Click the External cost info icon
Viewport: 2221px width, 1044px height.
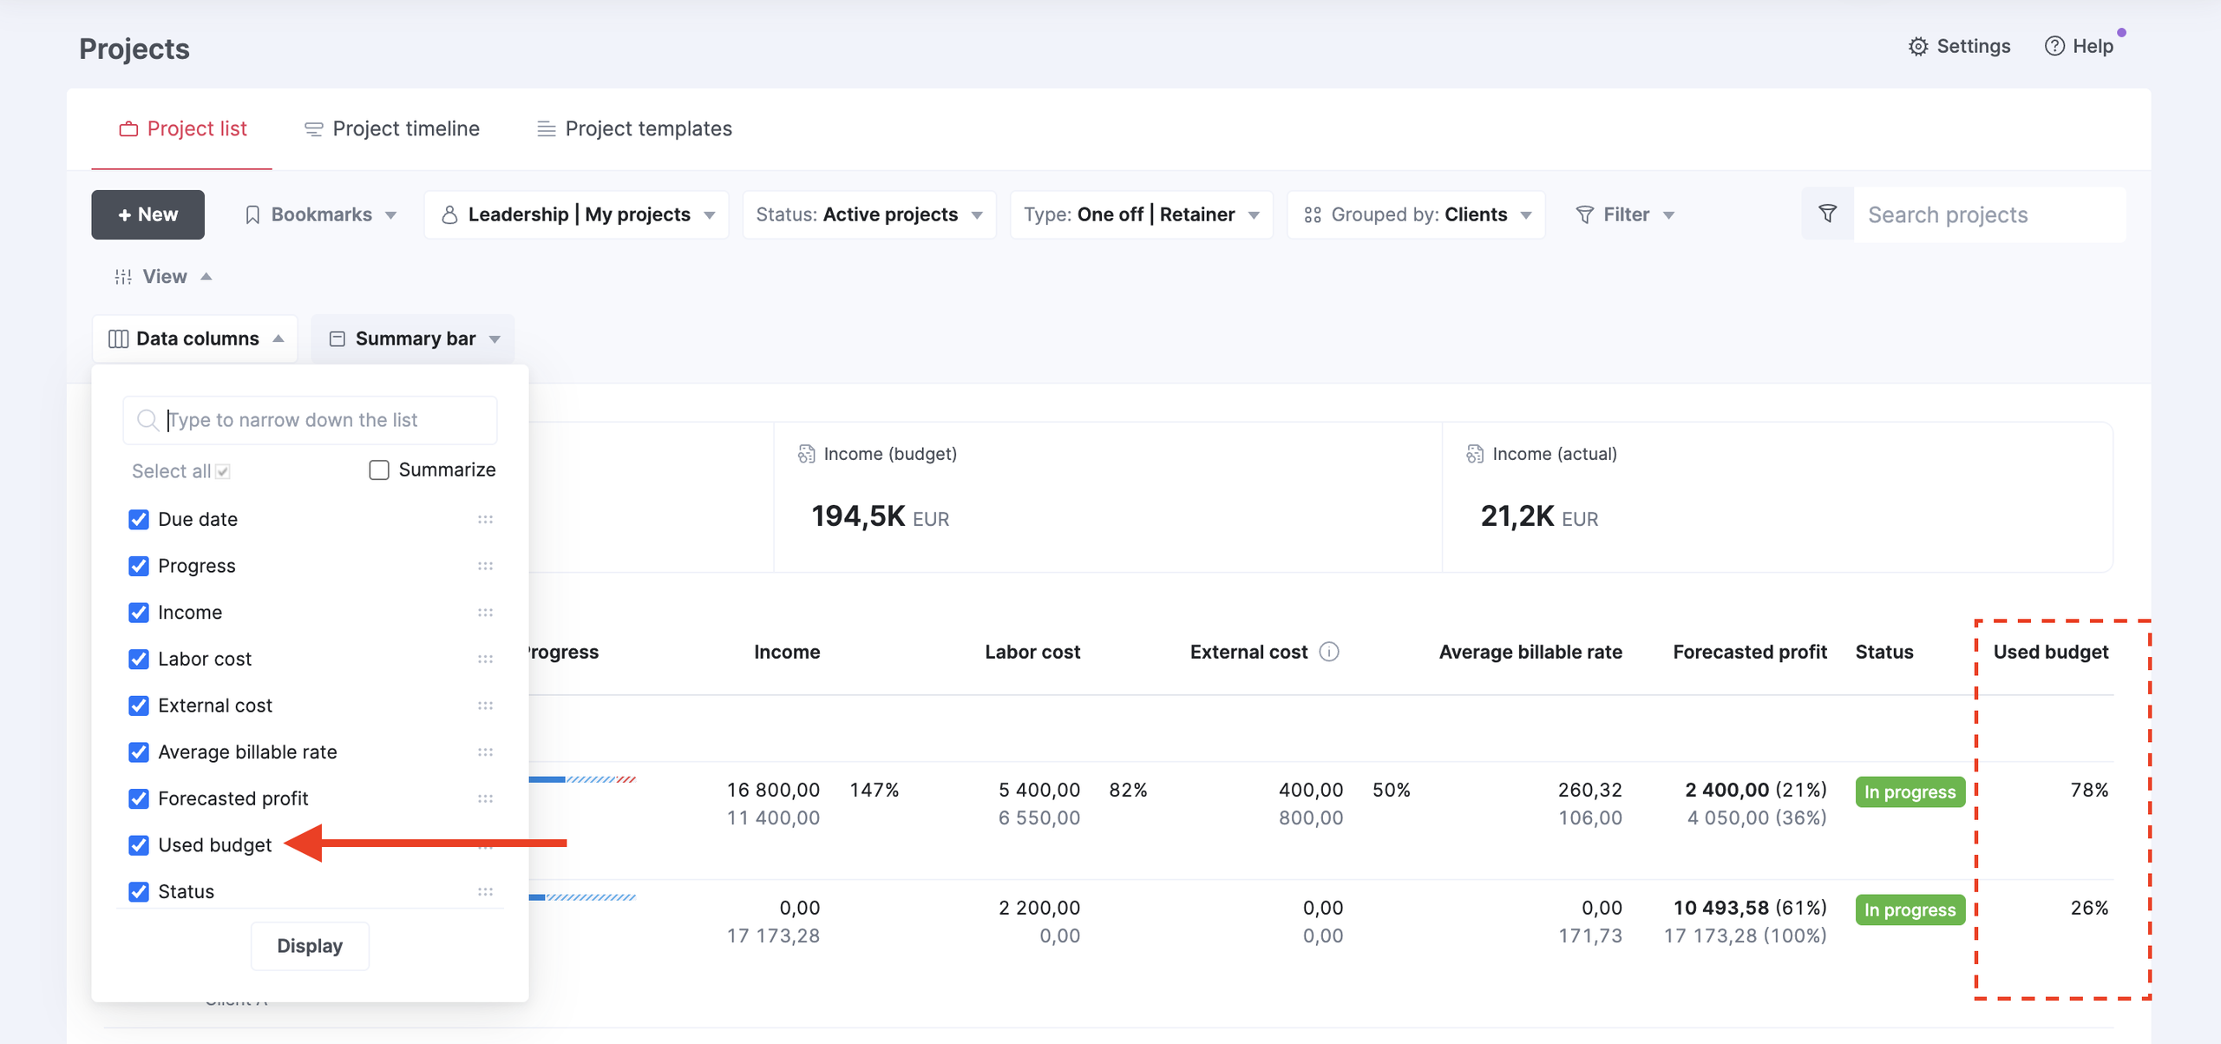[x=1328, y=652]
